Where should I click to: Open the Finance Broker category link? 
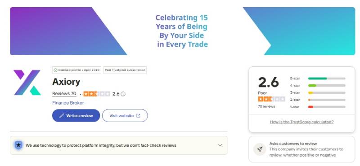point(68,103)
